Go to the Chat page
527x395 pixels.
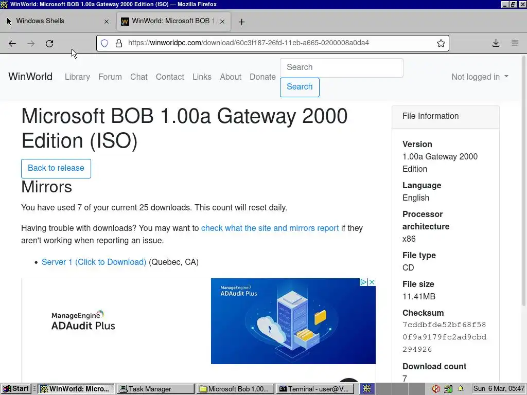(139, 77)
